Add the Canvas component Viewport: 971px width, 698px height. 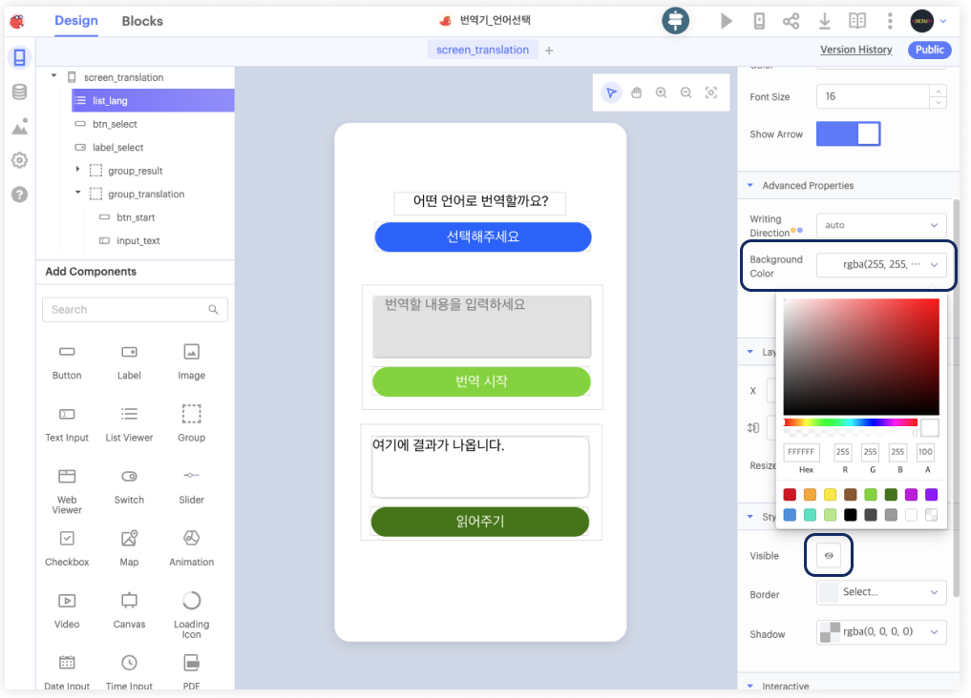[129, 611]
